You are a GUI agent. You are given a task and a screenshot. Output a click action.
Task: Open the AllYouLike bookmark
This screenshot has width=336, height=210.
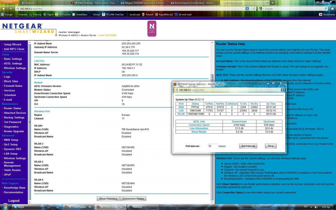[x=62, y=14]
